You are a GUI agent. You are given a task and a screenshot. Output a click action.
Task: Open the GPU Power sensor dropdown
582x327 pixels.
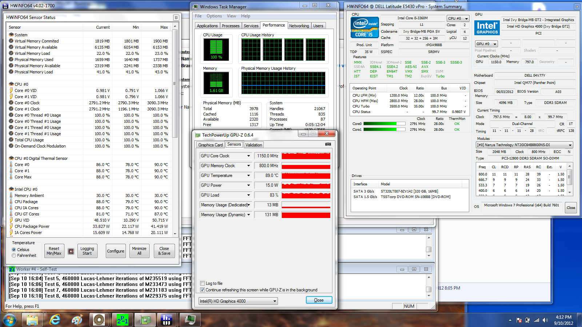(249, 185)
